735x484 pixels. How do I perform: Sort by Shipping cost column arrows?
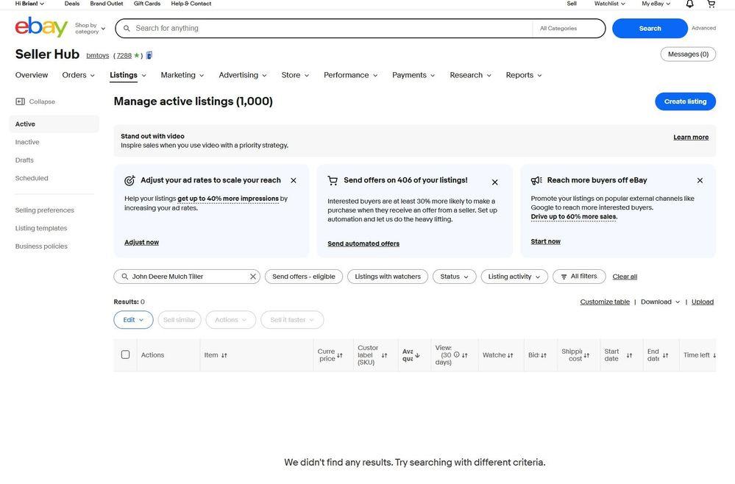coord(586,355)
